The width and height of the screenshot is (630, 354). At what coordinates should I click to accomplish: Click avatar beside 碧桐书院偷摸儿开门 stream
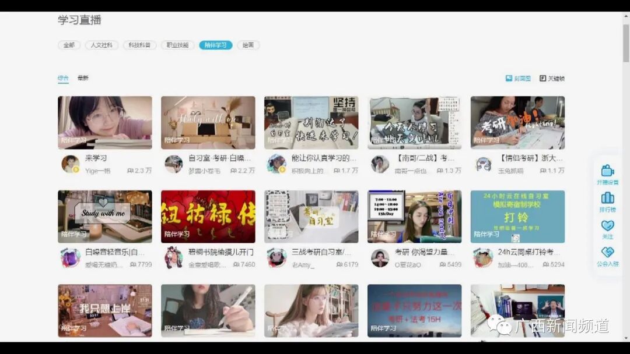(174, 258)
